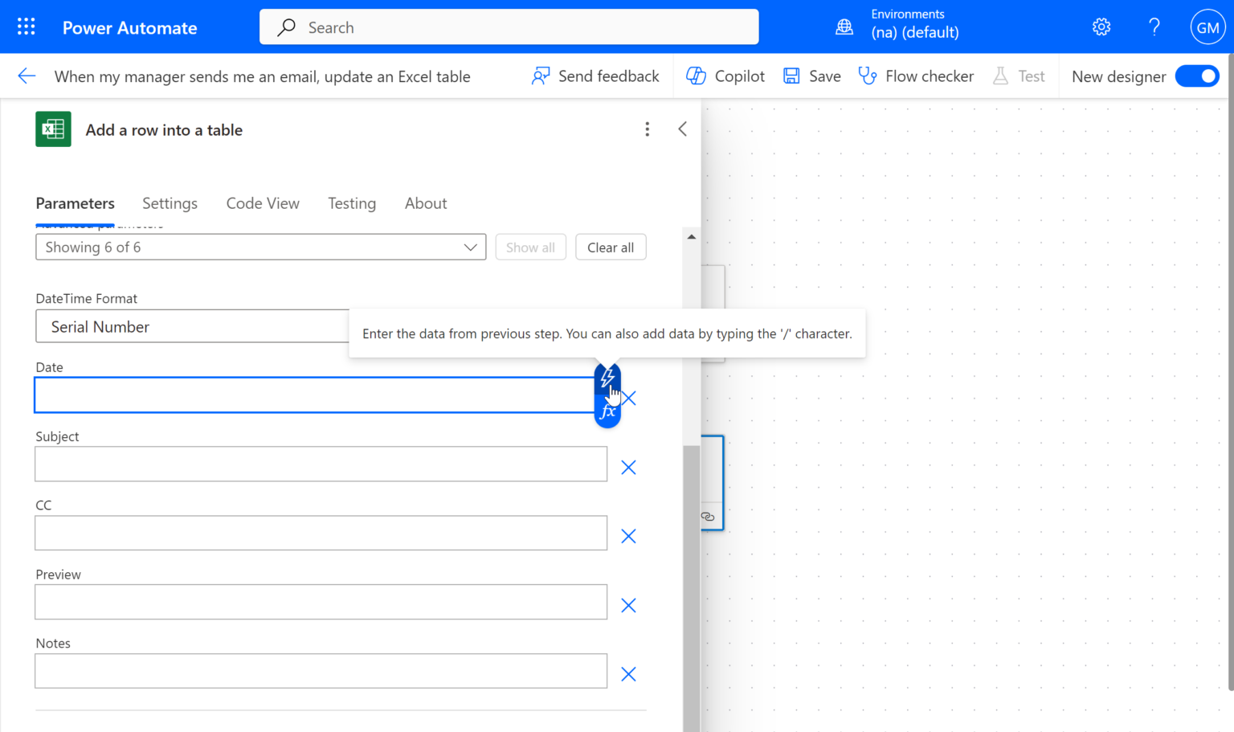
Task: Go back using the left arrow
Action: [x=27, y=76]
